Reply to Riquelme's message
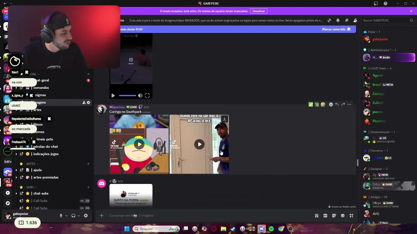The image size is (417, 234). [x=337, y=104]
